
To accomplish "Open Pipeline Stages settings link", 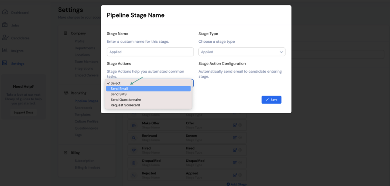I will point(86,101).
